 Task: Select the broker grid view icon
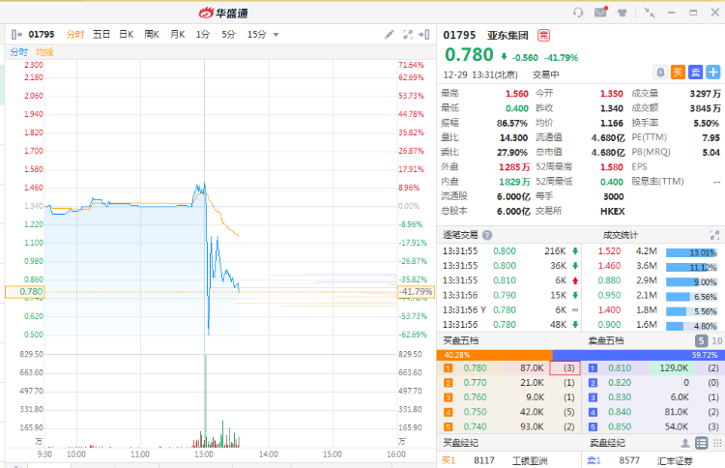pyautogui.click(x=717, y=443)
